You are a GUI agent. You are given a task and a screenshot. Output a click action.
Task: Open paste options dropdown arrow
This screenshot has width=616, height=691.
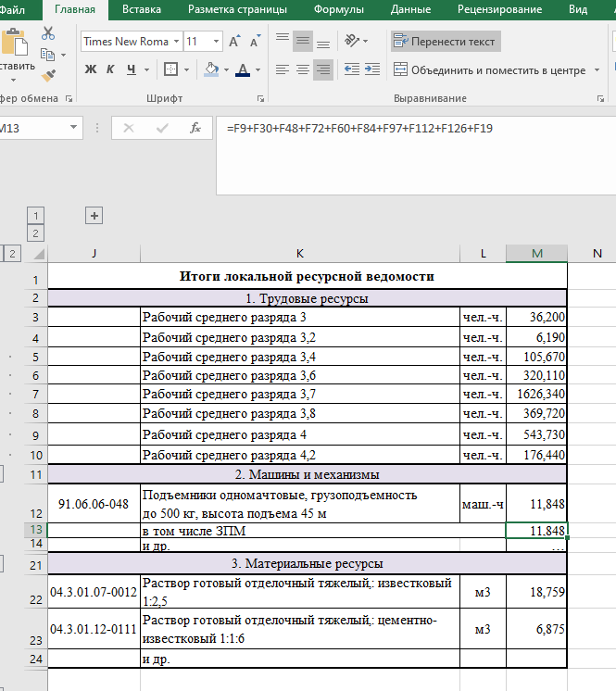(13, 80)
